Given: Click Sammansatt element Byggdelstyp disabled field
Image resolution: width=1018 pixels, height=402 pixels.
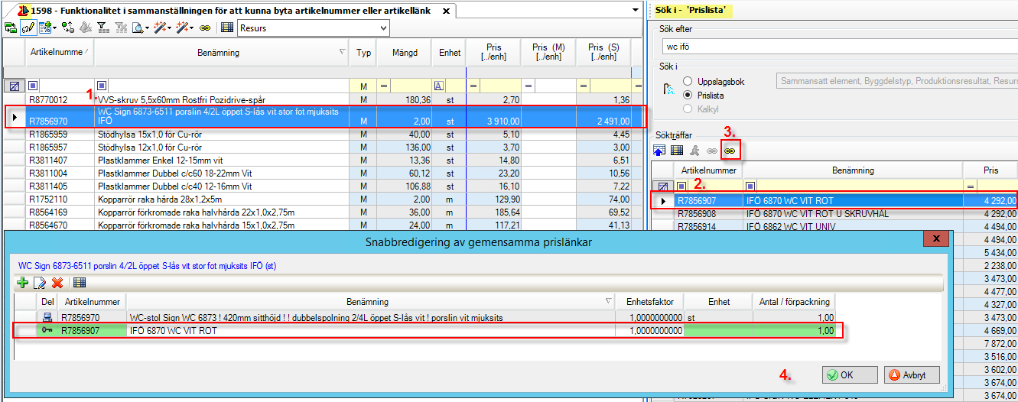Looking at the screenshot, I should pos(896,81).
